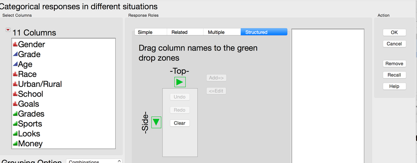
Task: Click the Recall button
Action: click(x=394, y=75)
